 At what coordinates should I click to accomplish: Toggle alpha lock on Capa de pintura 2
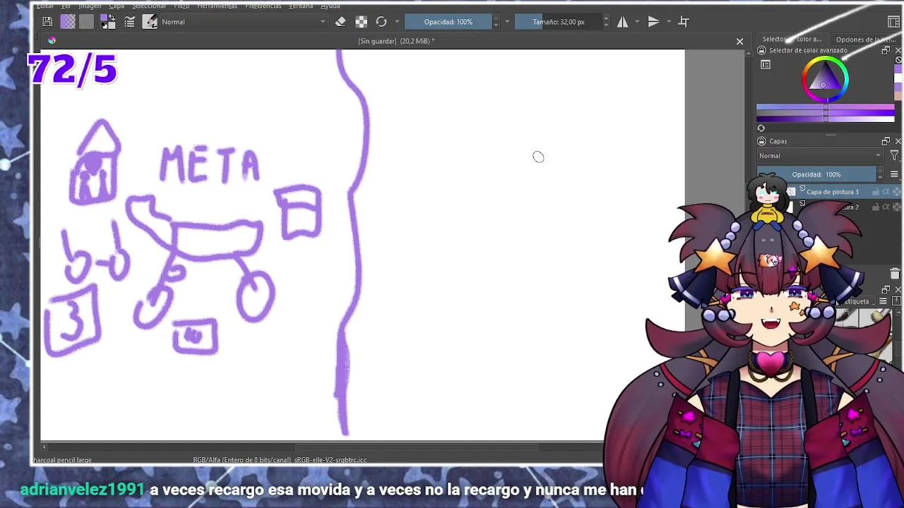[886, 207]
